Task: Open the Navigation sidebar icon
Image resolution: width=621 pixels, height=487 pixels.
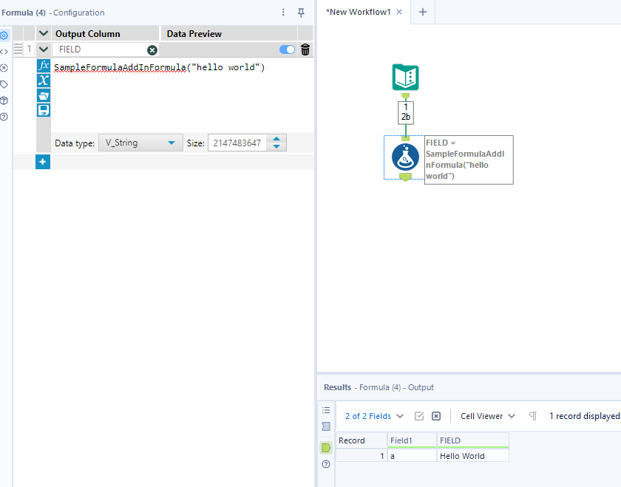Action: pos(4,68)
